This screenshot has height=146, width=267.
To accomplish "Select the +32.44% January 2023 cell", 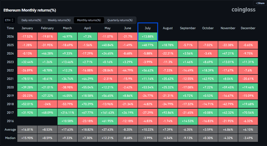I will 27,62.
